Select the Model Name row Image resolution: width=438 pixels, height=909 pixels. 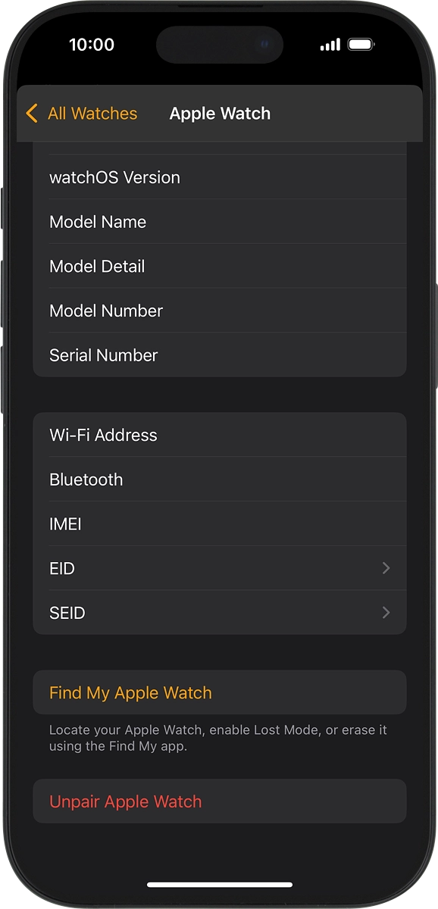click(220, 222)
